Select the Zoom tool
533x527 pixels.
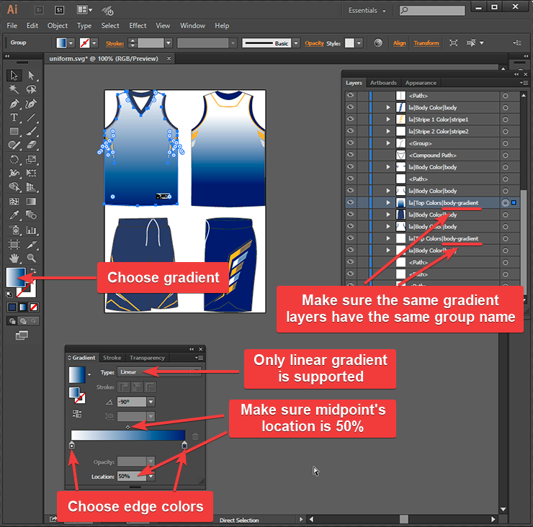tap(31, 257)
